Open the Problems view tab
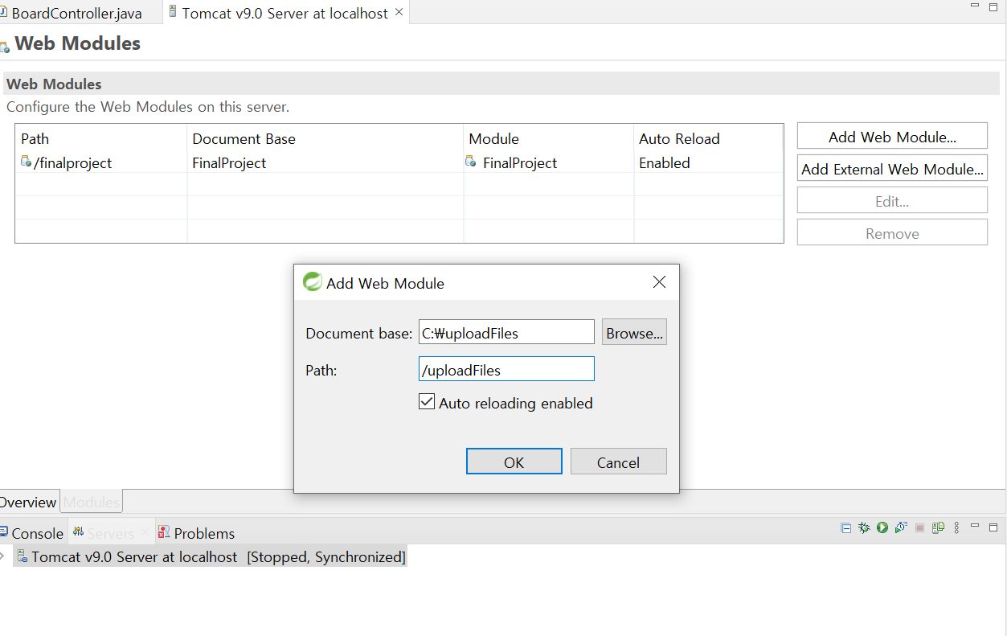Image resolution: width=1007 pixels, height=636 pixels. coord(196,533)
